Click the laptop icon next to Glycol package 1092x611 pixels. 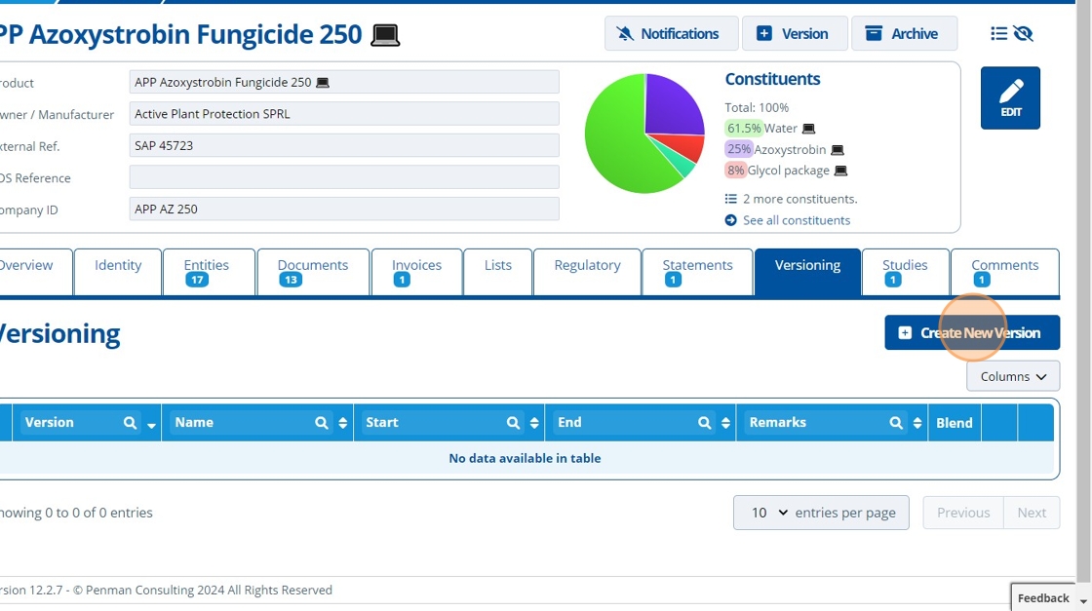tap(840, 171)
